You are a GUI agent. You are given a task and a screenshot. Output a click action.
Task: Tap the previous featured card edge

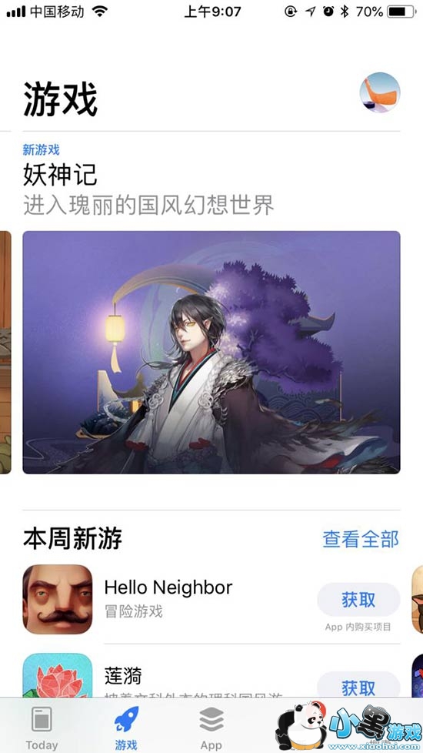coord(5,353)
